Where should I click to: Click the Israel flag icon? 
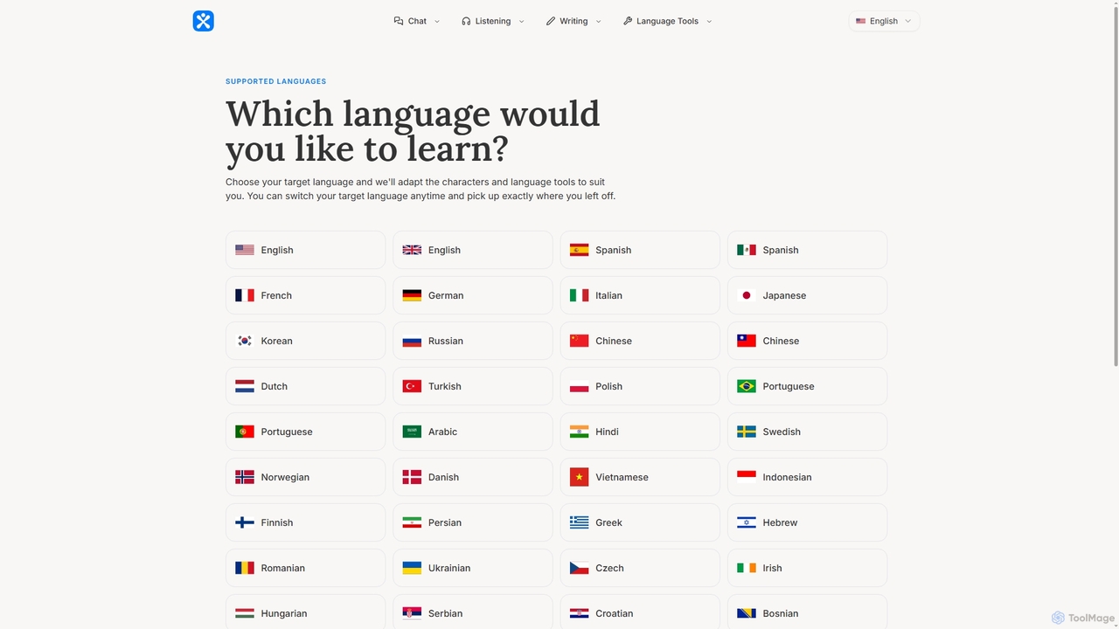(x=746, y=522)
